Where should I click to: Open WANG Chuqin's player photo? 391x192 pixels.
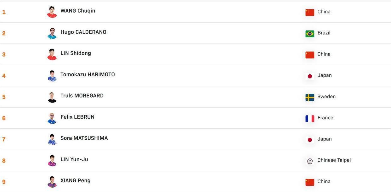pyautogui.click(x=52, y=12)
